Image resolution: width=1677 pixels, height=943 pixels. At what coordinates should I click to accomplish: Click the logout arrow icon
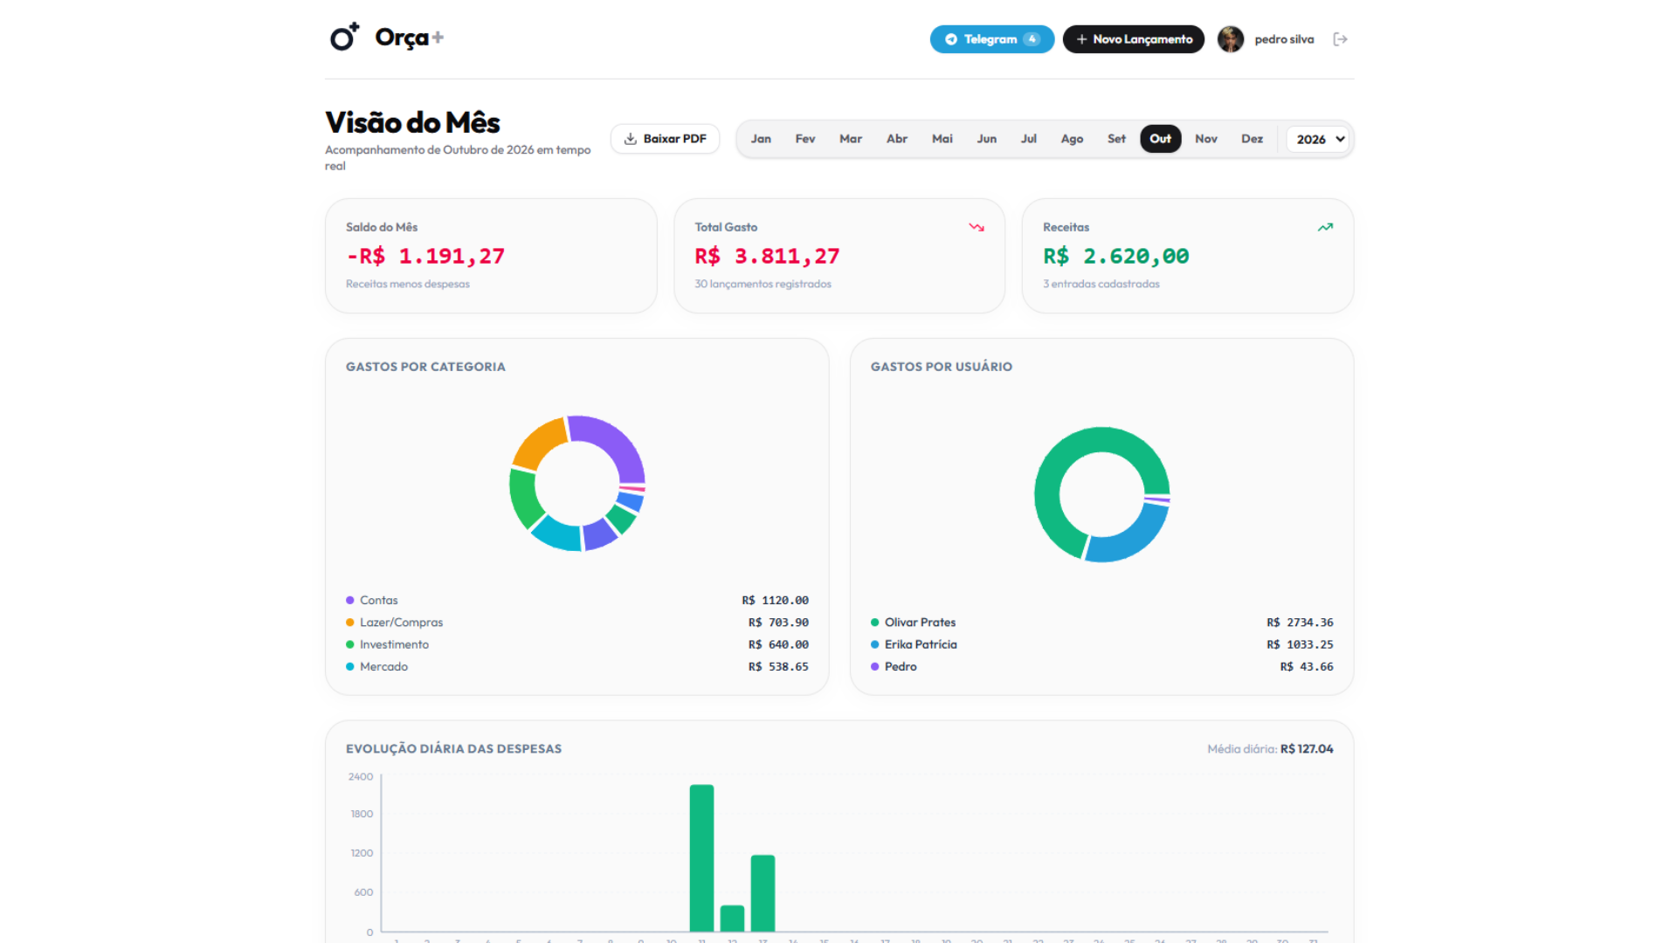pyautogui.click(x=1340, y=39)
